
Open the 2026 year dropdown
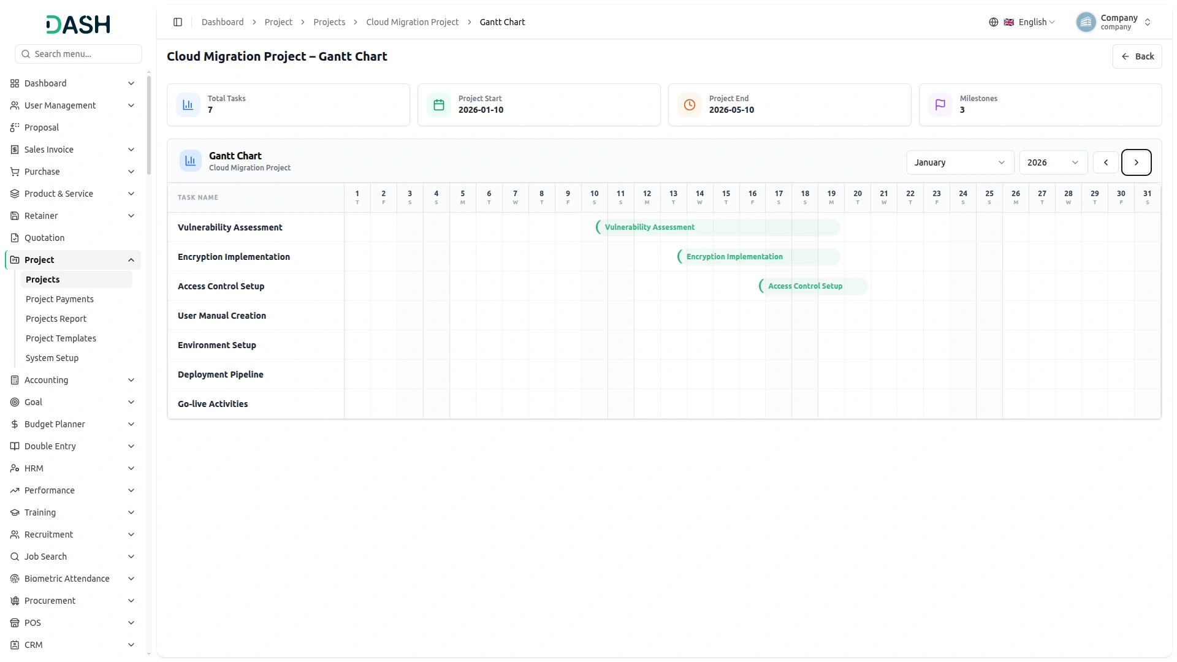[x=1053, y=162]
